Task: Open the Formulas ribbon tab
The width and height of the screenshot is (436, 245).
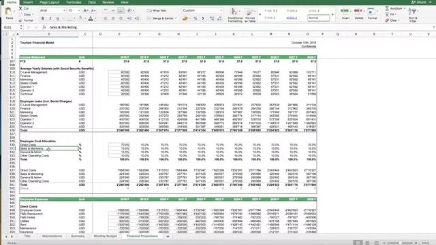Action: point(74,2)
